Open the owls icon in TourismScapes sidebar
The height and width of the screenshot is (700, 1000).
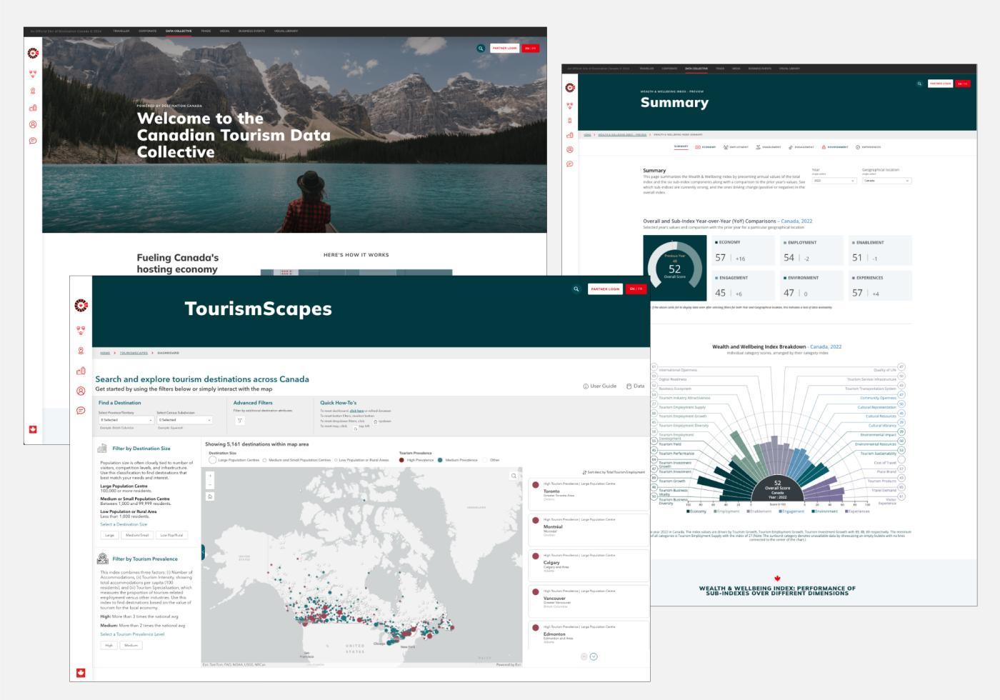click(81, 331)
